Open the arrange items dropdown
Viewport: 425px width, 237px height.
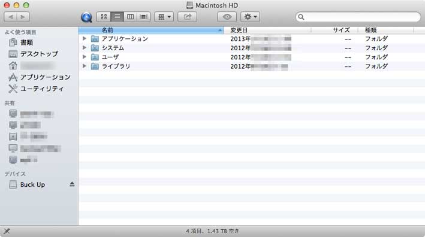point(164,17)
